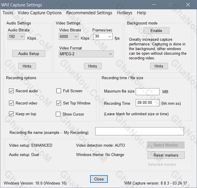Enable the Show Cursor checkbox

pos(58,114)
